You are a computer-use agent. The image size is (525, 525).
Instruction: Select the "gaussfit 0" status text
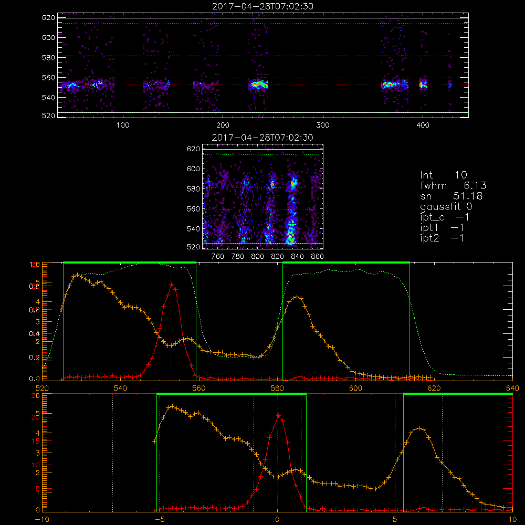(x=446, y=206)
